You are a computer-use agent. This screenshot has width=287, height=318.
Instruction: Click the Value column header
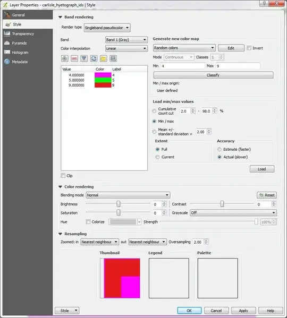click(x=66, y=69)
